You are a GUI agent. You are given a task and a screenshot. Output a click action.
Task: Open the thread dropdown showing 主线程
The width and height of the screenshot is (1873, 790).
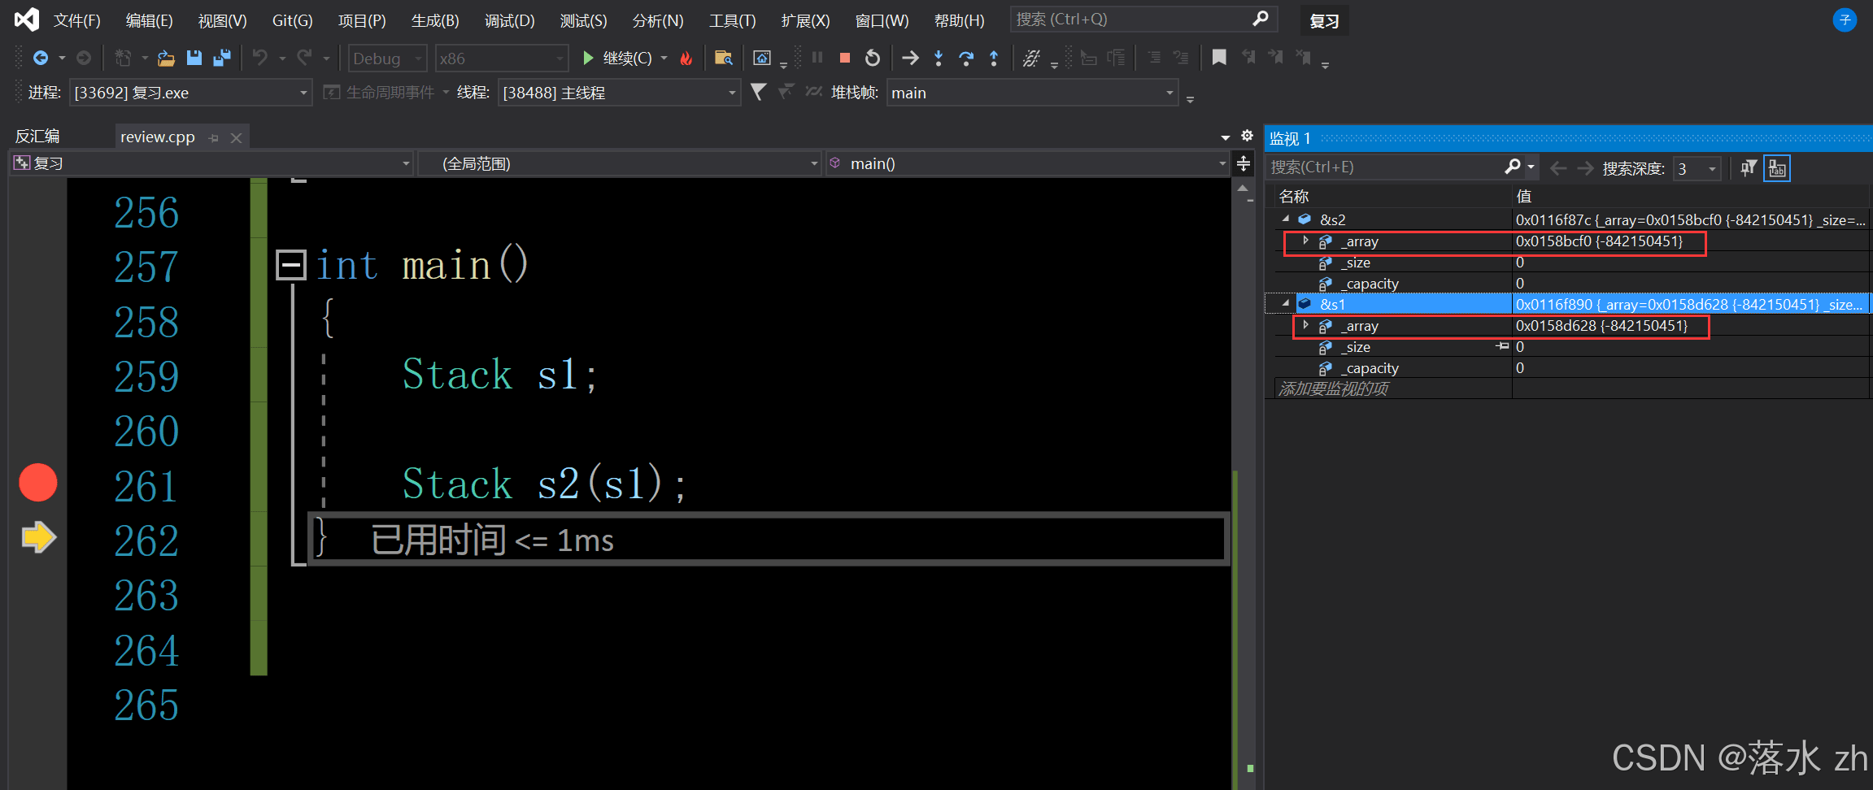(619, 93)
